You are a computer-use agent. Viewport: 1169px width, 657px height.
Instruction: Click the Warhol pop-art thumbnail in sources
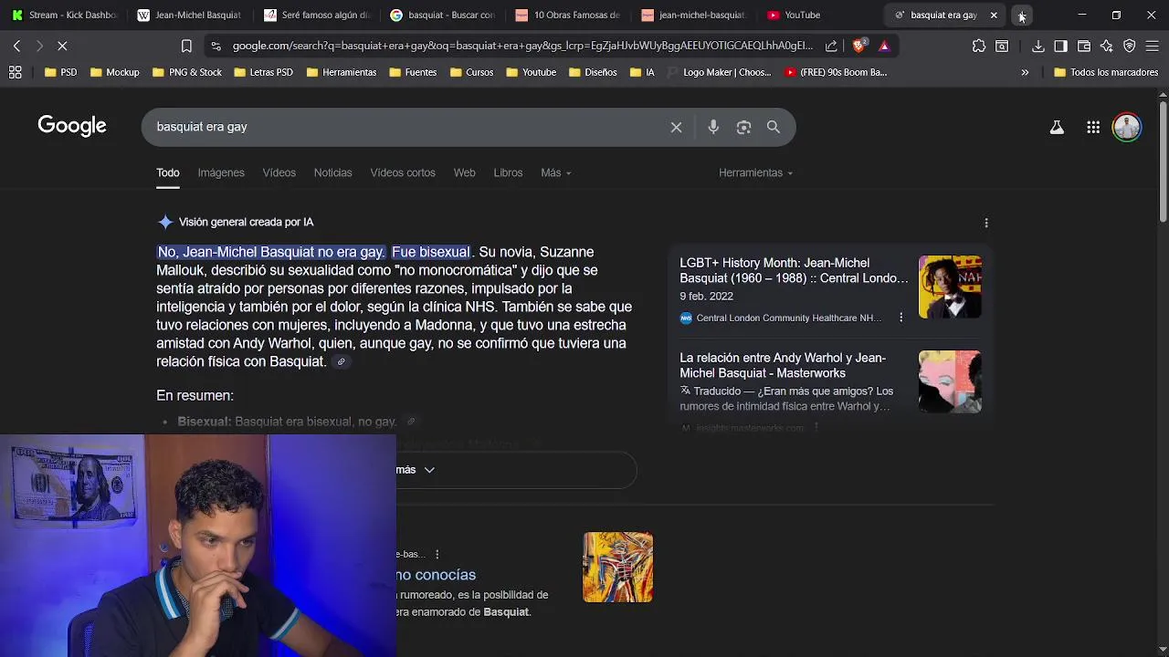click(950, 381)
